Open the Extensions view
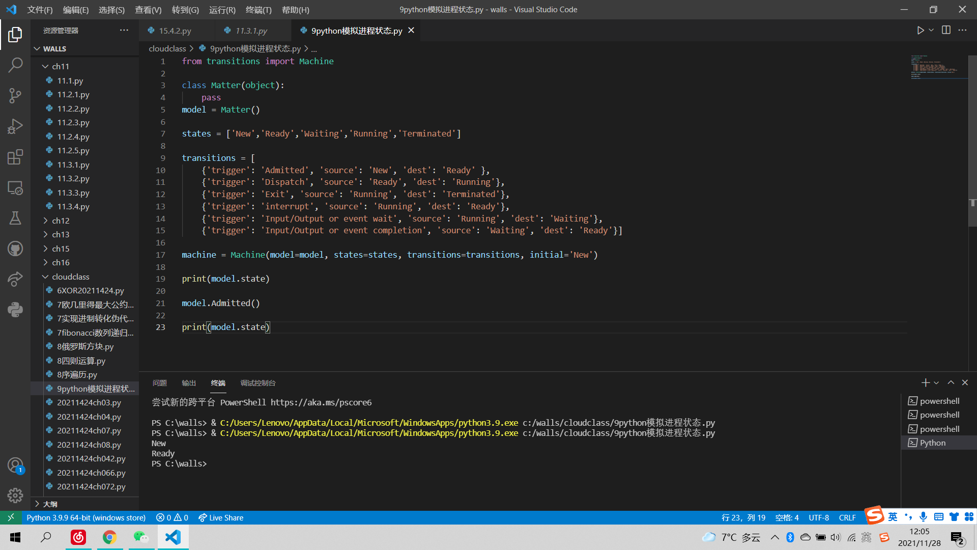The image size is (977, 550). (x=15, y=157)
